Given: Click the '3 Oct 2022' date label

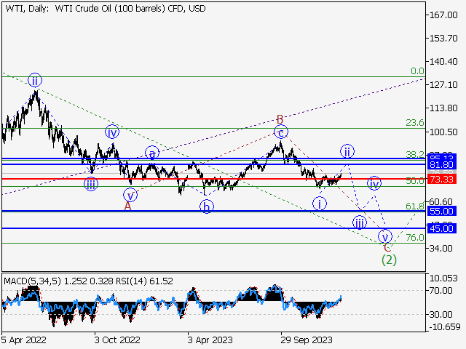Looking at the screenshot, I should click(117, 340).
